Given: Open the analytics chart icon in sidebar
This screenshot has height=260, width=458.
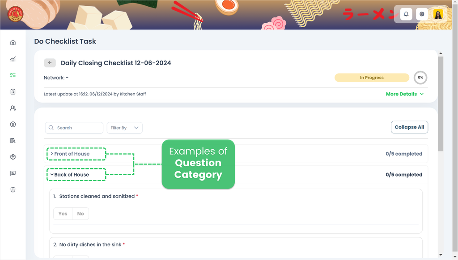Looking at the screenshot, I should coord(13,59).
